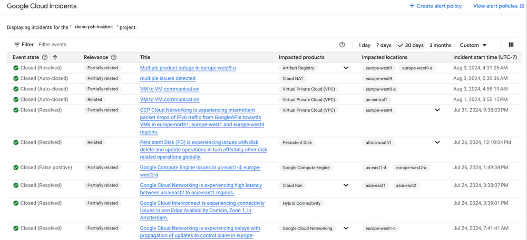Expand impacted locations for africa-south1 row
The width and height of the screenshot is (527, 240).
pos(437,142)
